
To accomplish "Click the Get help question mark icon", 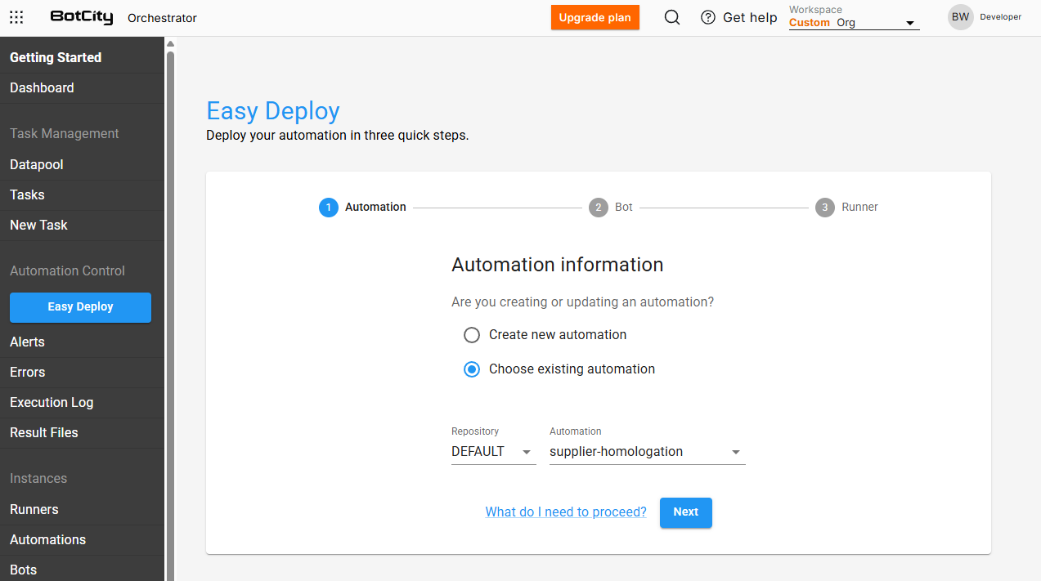I will 708,17.
